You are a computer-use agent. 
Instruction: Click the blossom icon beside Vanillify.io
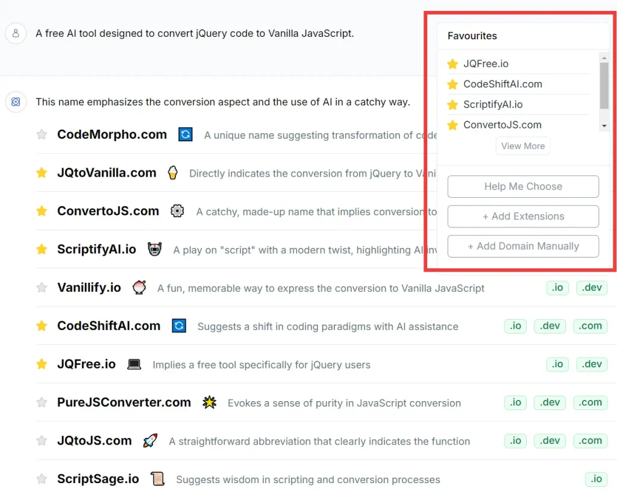[139, 288]
